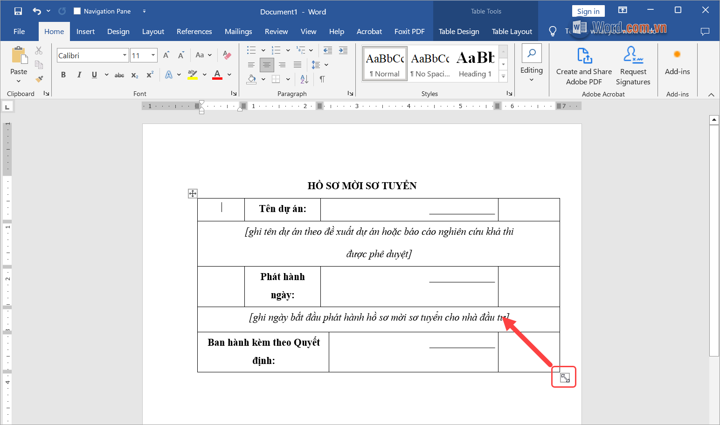This screenshot has width=720, height=425.
Task: Toggle Italic formatting
Action: (79, 75)
